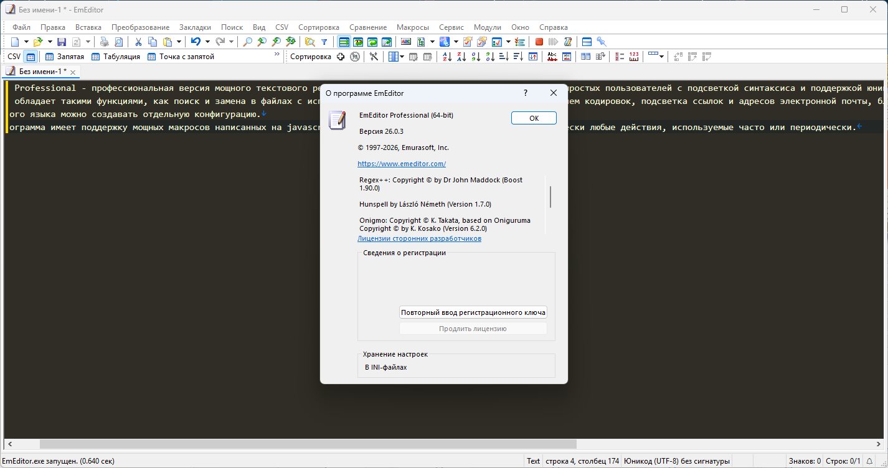Image resolution: width=888 pixels, height=468 pixels.
Task: Open the https://www.emeditor.com/ link
Action: pos(402,164)
